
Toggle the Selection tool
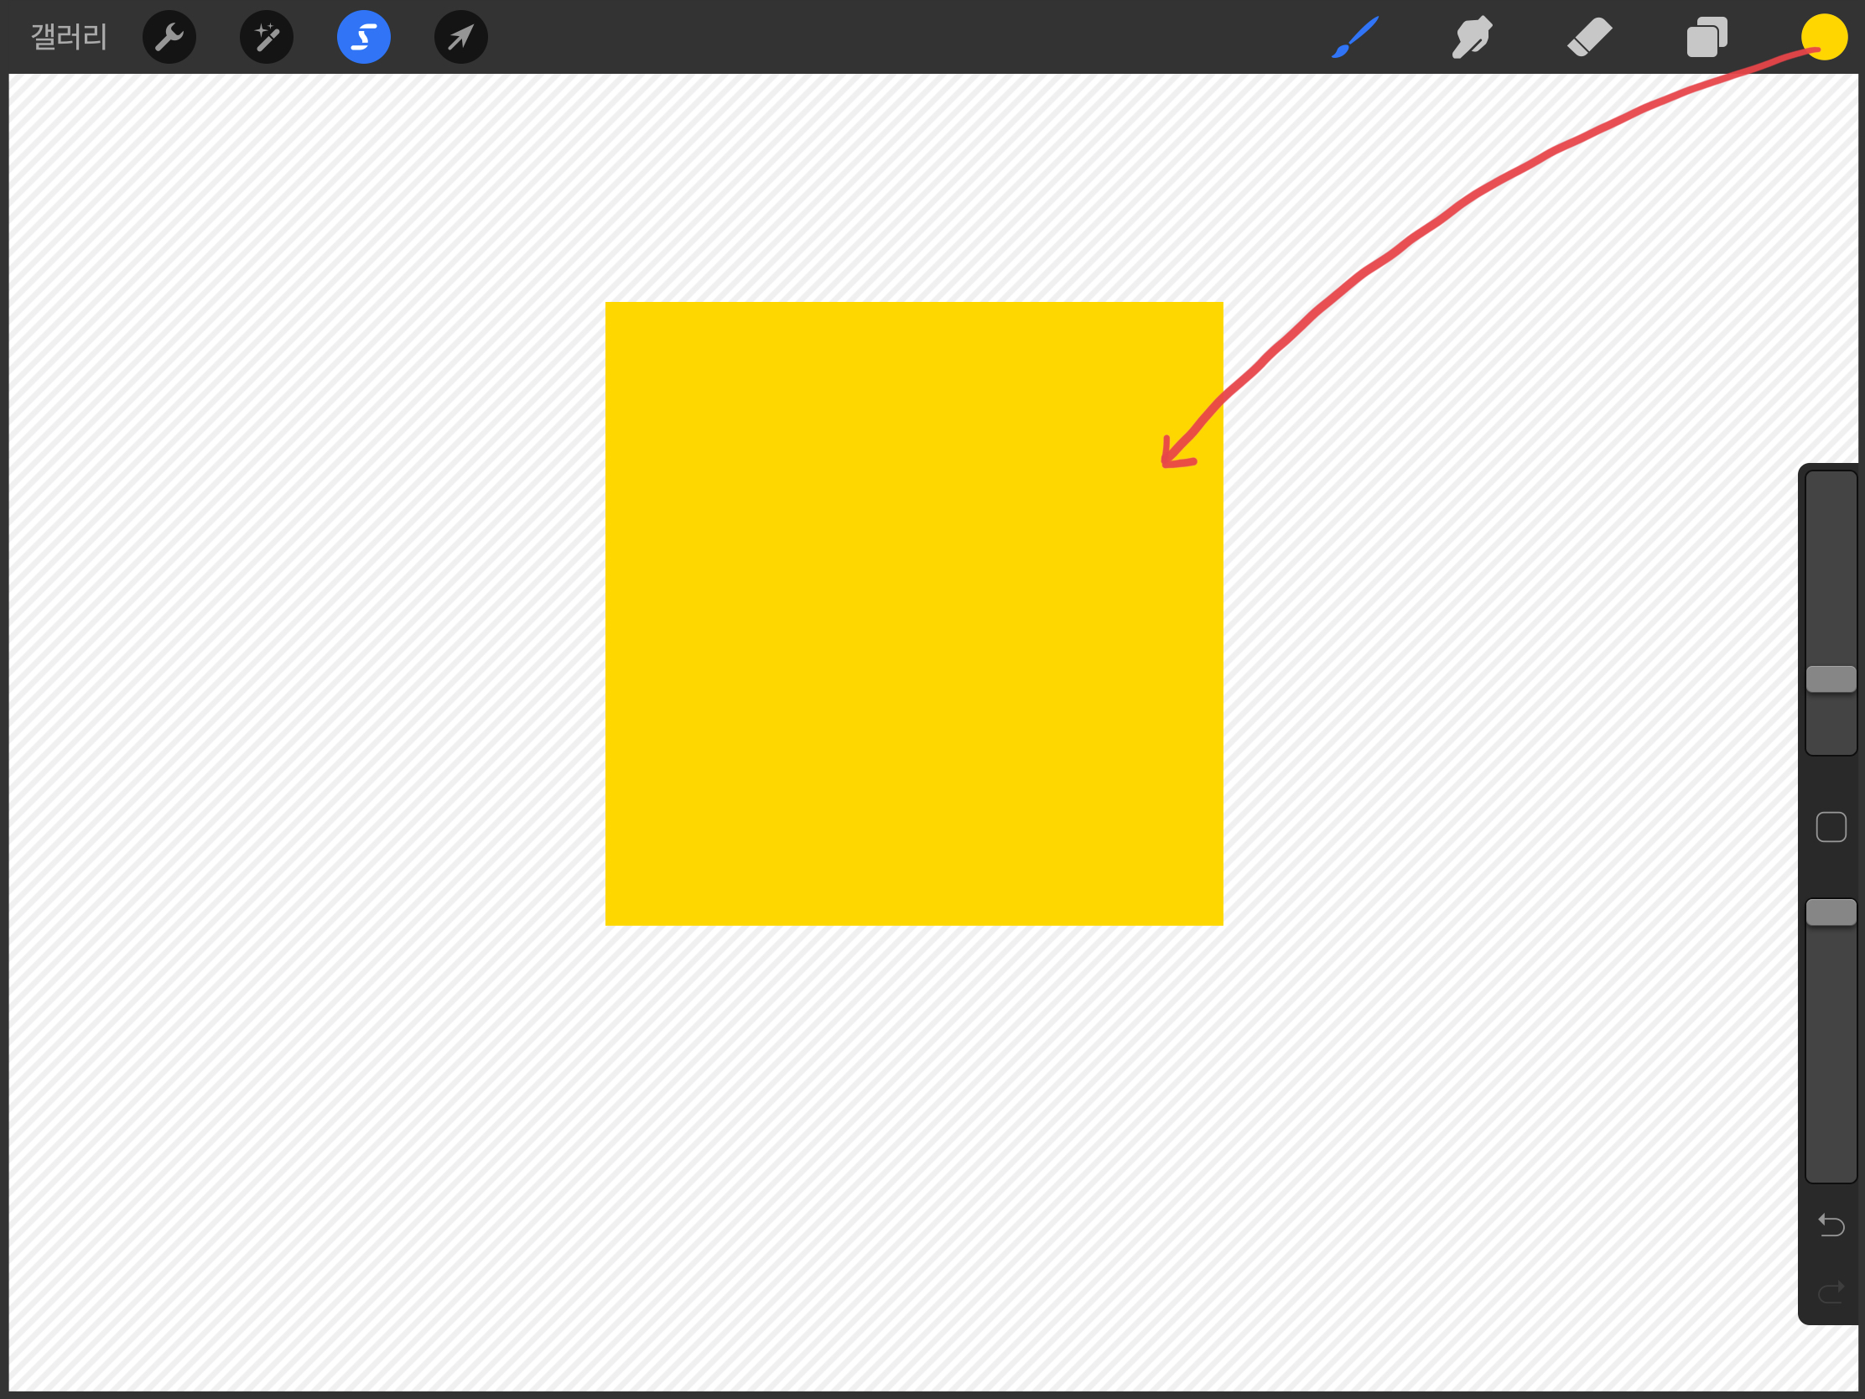pos(363,37)
